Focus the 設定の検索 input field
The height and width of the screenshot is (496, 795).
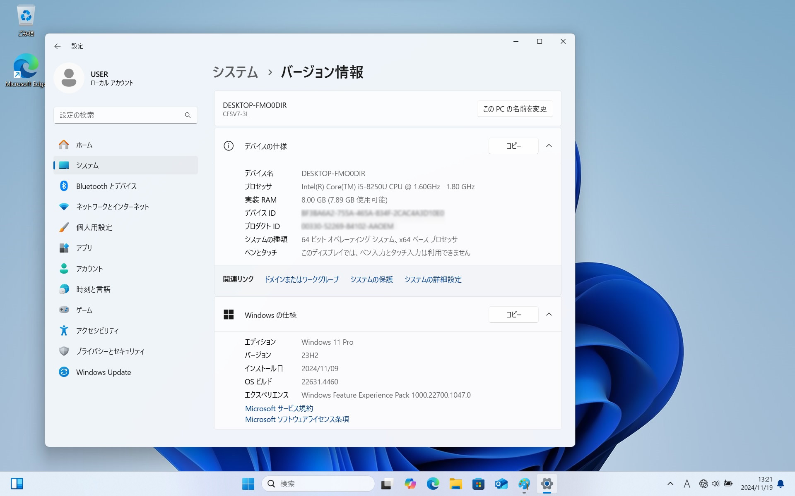(125, 115)
